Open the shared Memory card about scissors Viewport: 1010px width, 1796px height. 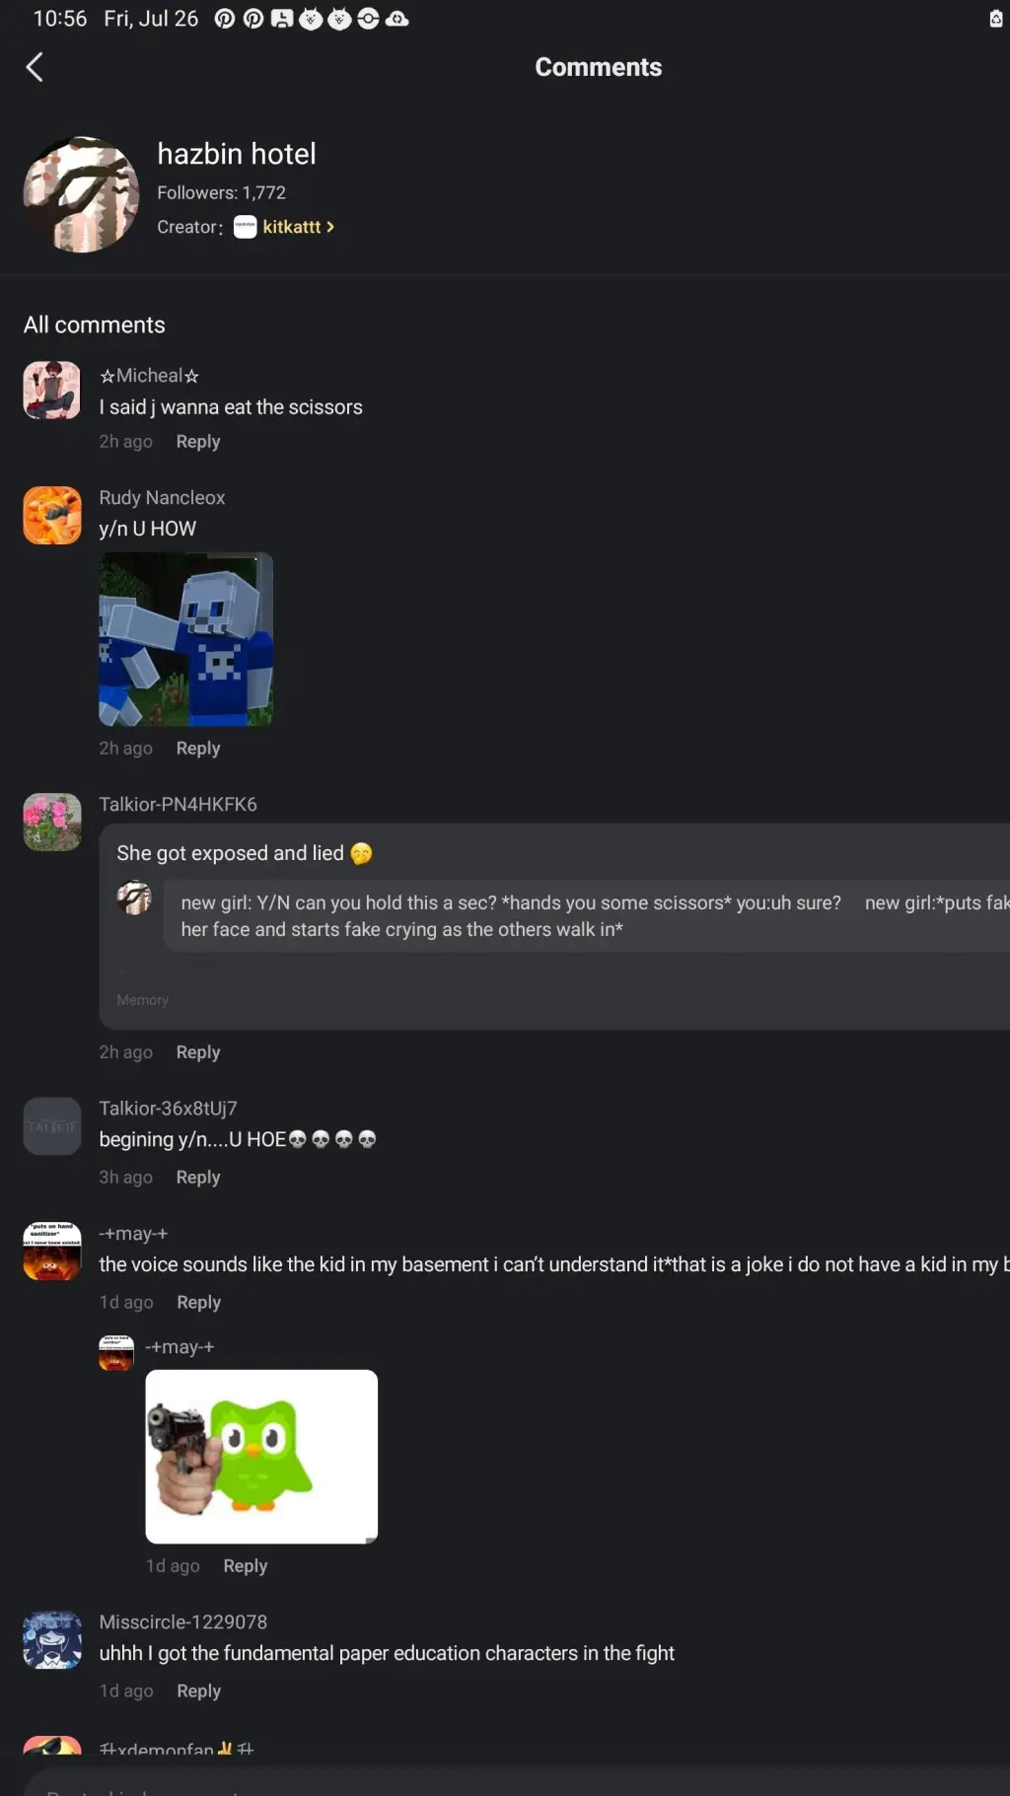[x=554, y=927]
